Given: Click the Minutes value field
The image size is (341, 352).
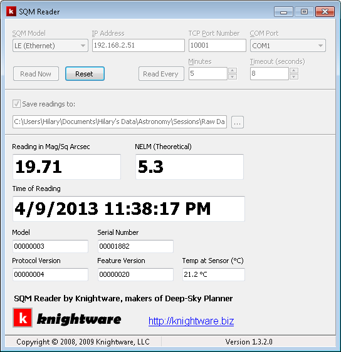Looking at the screenshot, I should (x=207, y=73).
